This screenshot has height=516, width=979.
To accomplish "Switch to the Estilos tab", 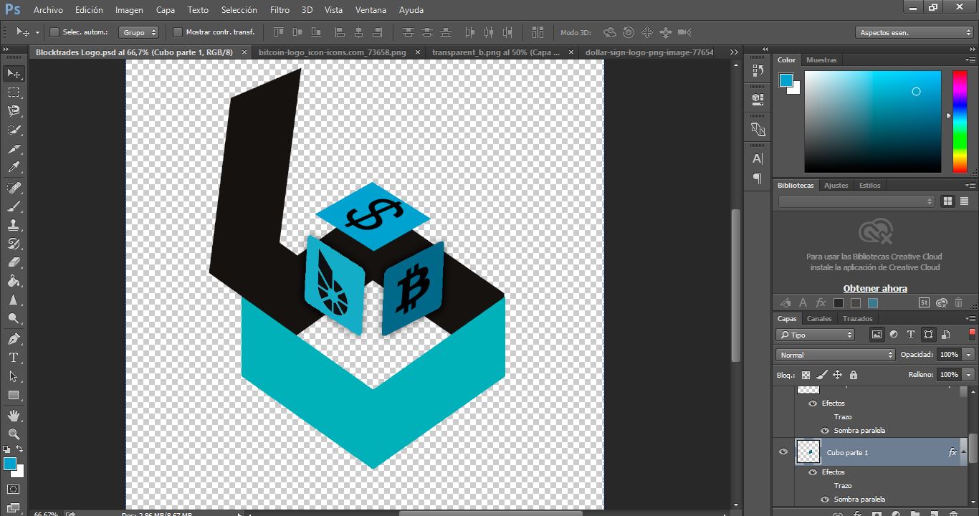I will click(x=869, y=186).
